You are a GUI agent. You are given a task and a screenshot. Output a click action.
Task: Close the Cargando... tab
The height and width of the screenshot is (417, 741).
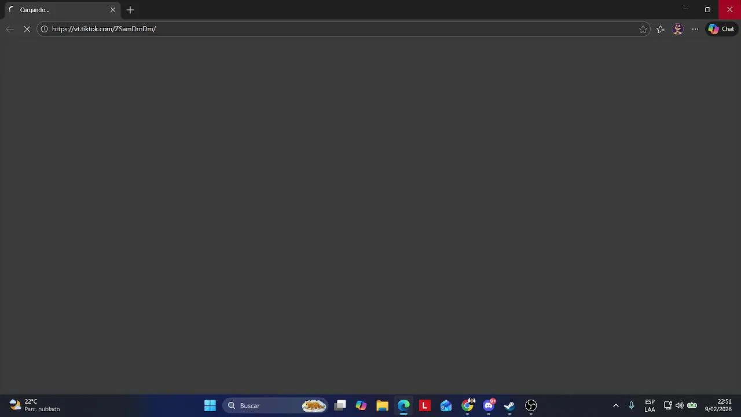click(x=113, y=10)
